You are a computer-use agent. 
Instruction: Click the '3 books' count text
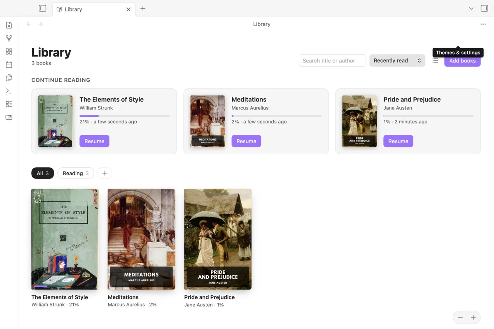click(x=41, y=63)
